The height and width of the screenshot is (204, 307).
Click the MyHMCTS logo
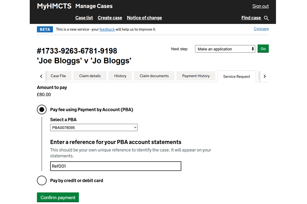coord(54,6)
